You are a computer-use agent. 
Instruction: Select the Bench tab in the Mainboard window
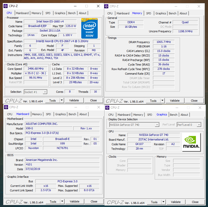(72, 114)
